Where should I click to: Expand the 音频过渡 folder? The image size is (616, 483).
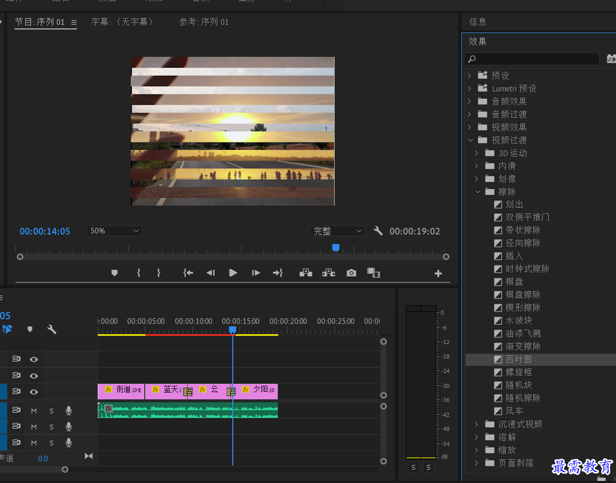click(470, 114)
